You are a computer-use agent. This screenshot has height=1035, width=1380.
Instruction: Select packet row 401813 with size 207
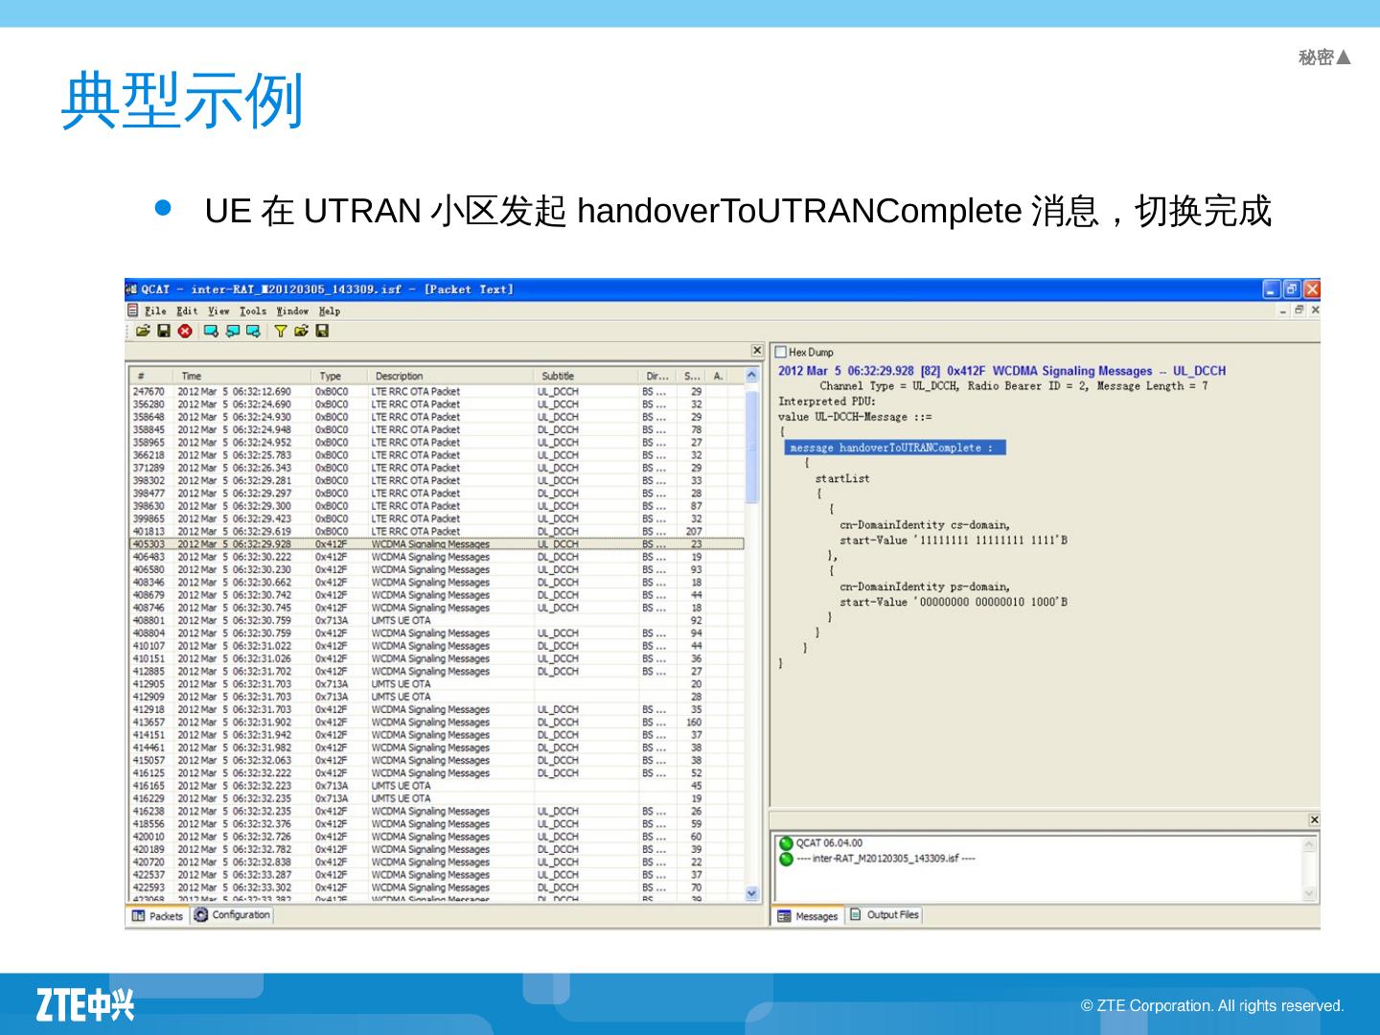436,532
